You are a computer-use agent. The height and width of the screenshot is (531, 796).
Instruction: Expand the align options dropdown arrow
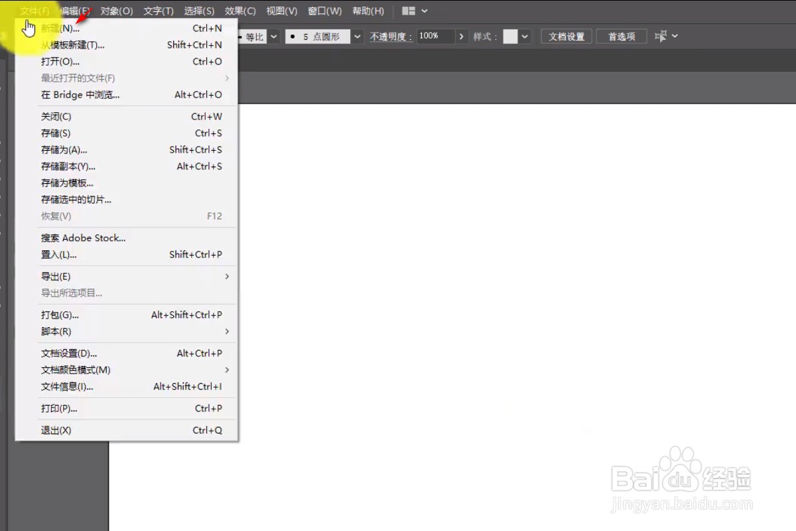pyautogui.click(x=675, y=36)
